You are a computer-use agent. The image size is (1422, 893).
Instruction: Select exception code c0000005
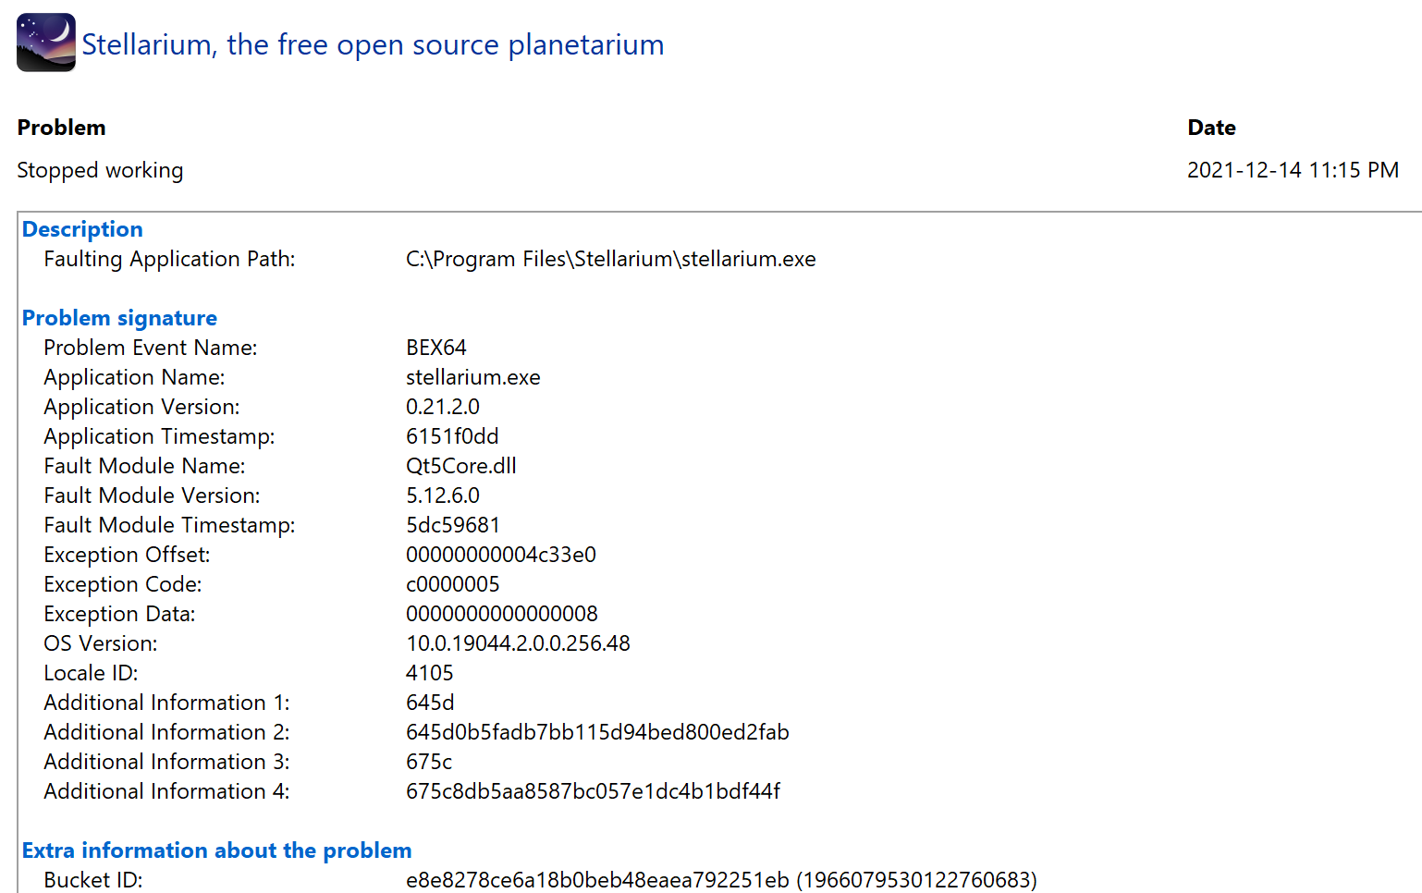point(453,584)
